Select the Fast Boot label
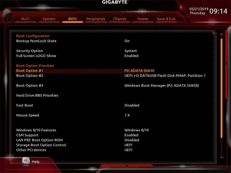Image resolution: width=231 pixels, height=173 pixels. 25,105
